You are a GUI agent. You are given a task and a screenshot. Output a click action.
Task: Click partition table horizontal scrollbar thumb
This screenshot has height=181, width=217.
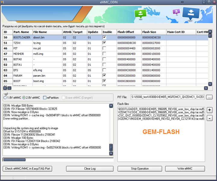(9, 88)
